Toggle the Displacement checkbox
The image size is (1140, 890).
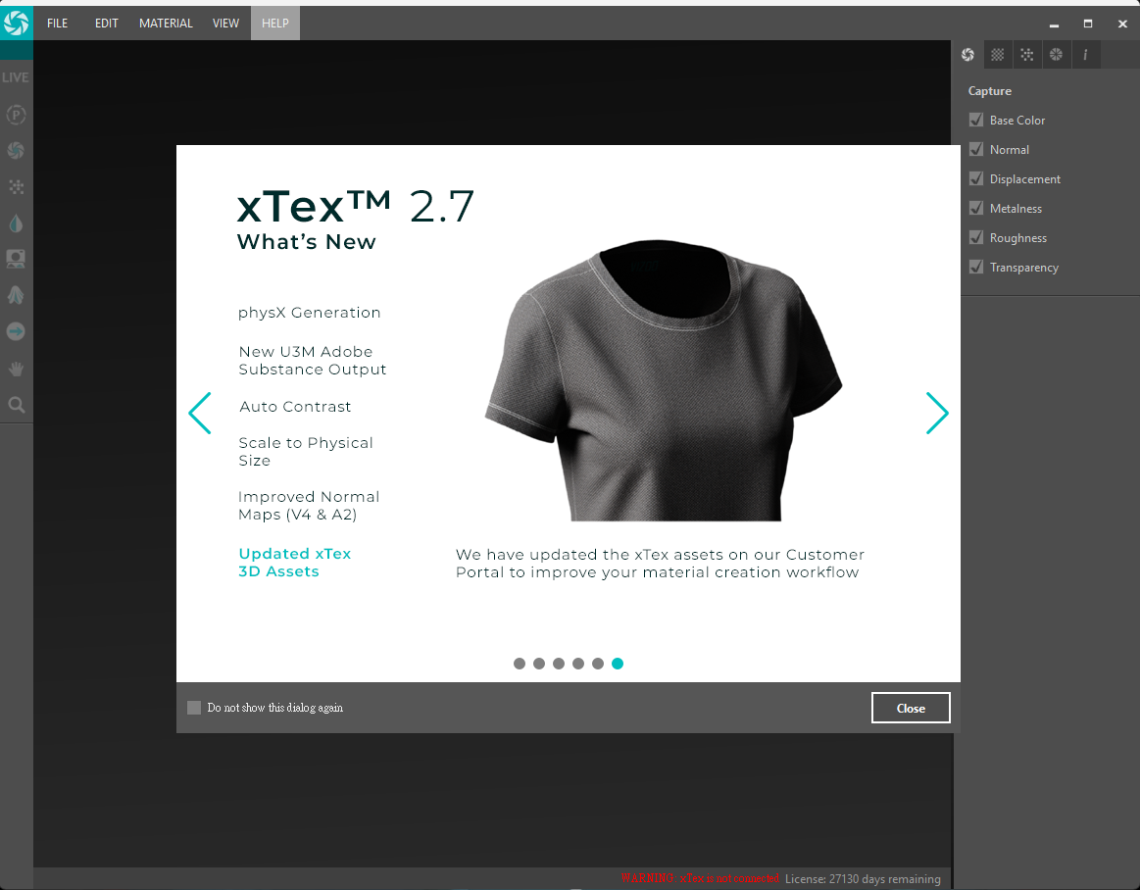click(x=976, y=178)
